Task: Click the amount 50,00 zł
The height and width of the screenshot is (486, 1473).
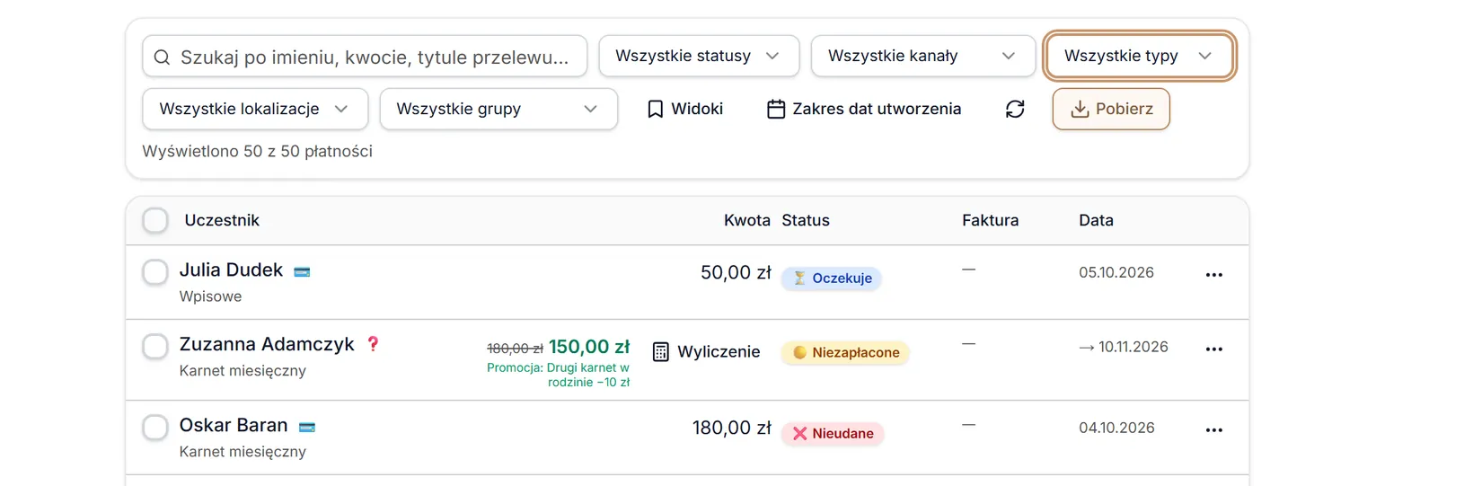Action: click(736, 272)
